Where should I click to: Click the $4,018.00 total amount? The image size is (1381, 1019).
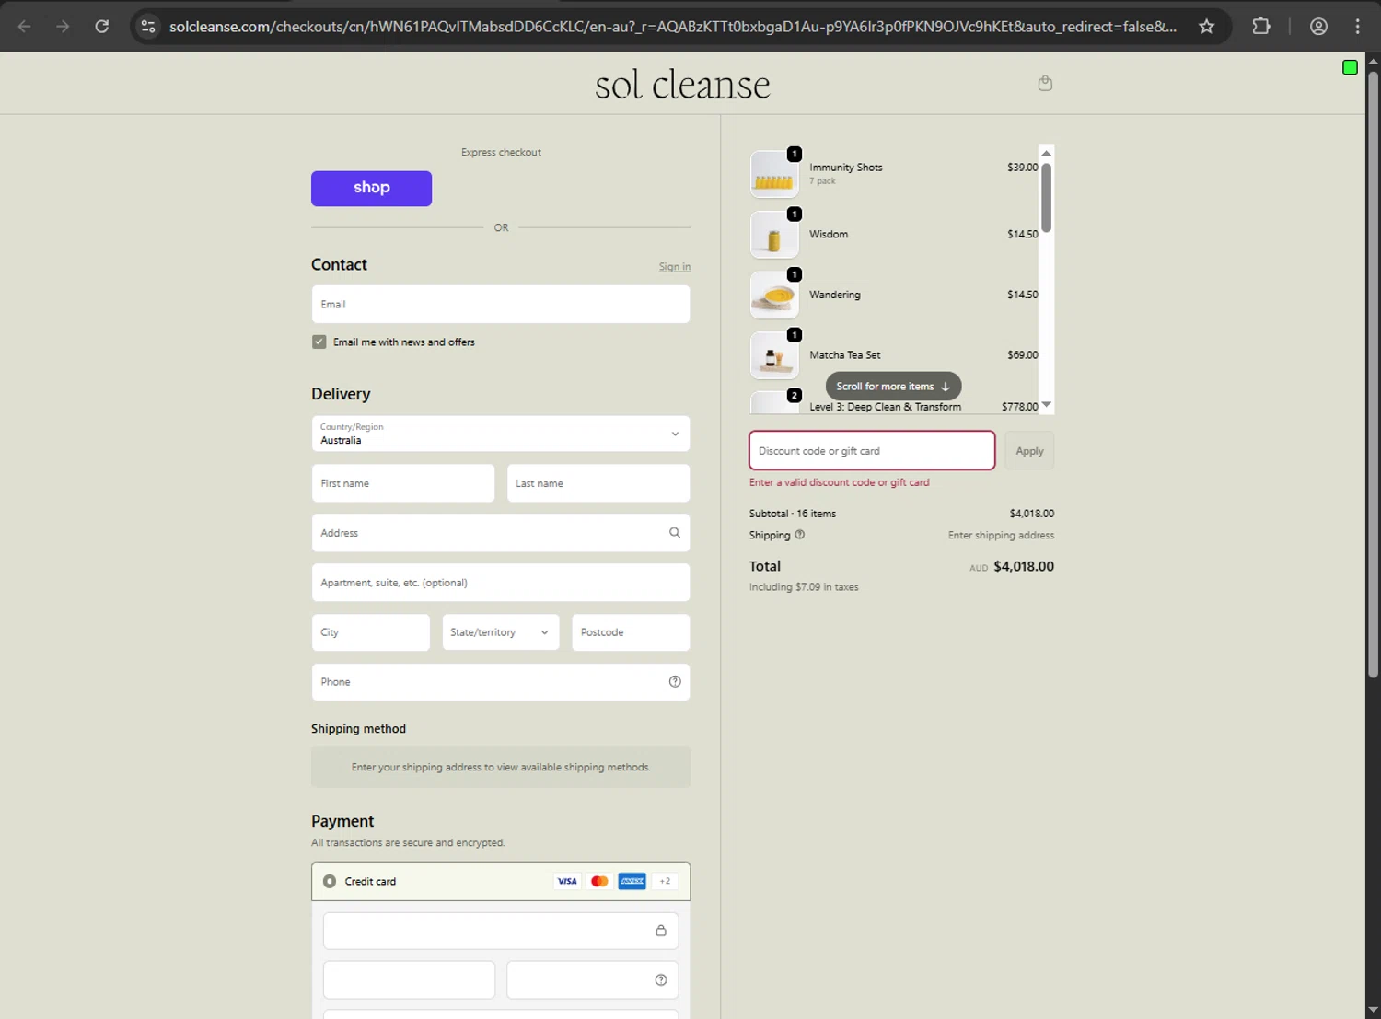pos(1024,567)
